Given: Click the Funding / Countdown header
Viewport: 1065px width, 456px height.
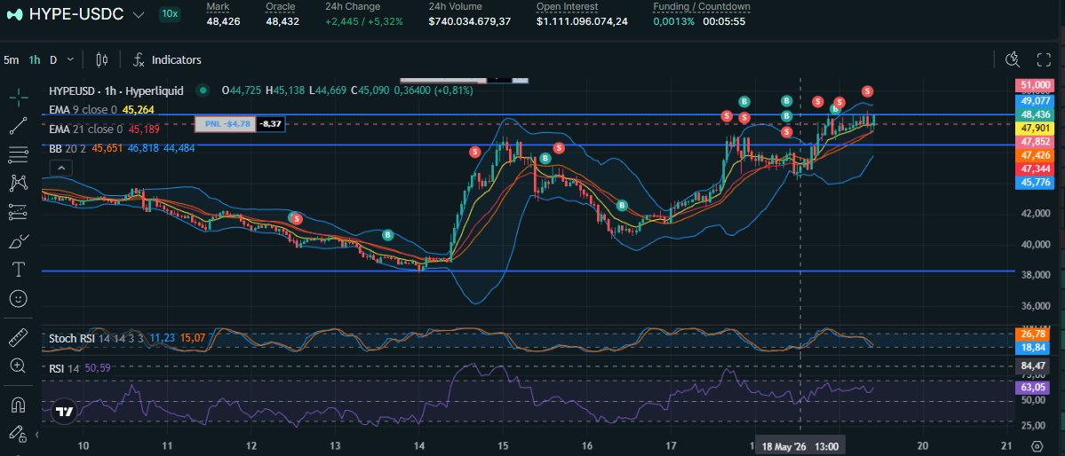Looking at the screenshot, I should click(x=702, y=7).
